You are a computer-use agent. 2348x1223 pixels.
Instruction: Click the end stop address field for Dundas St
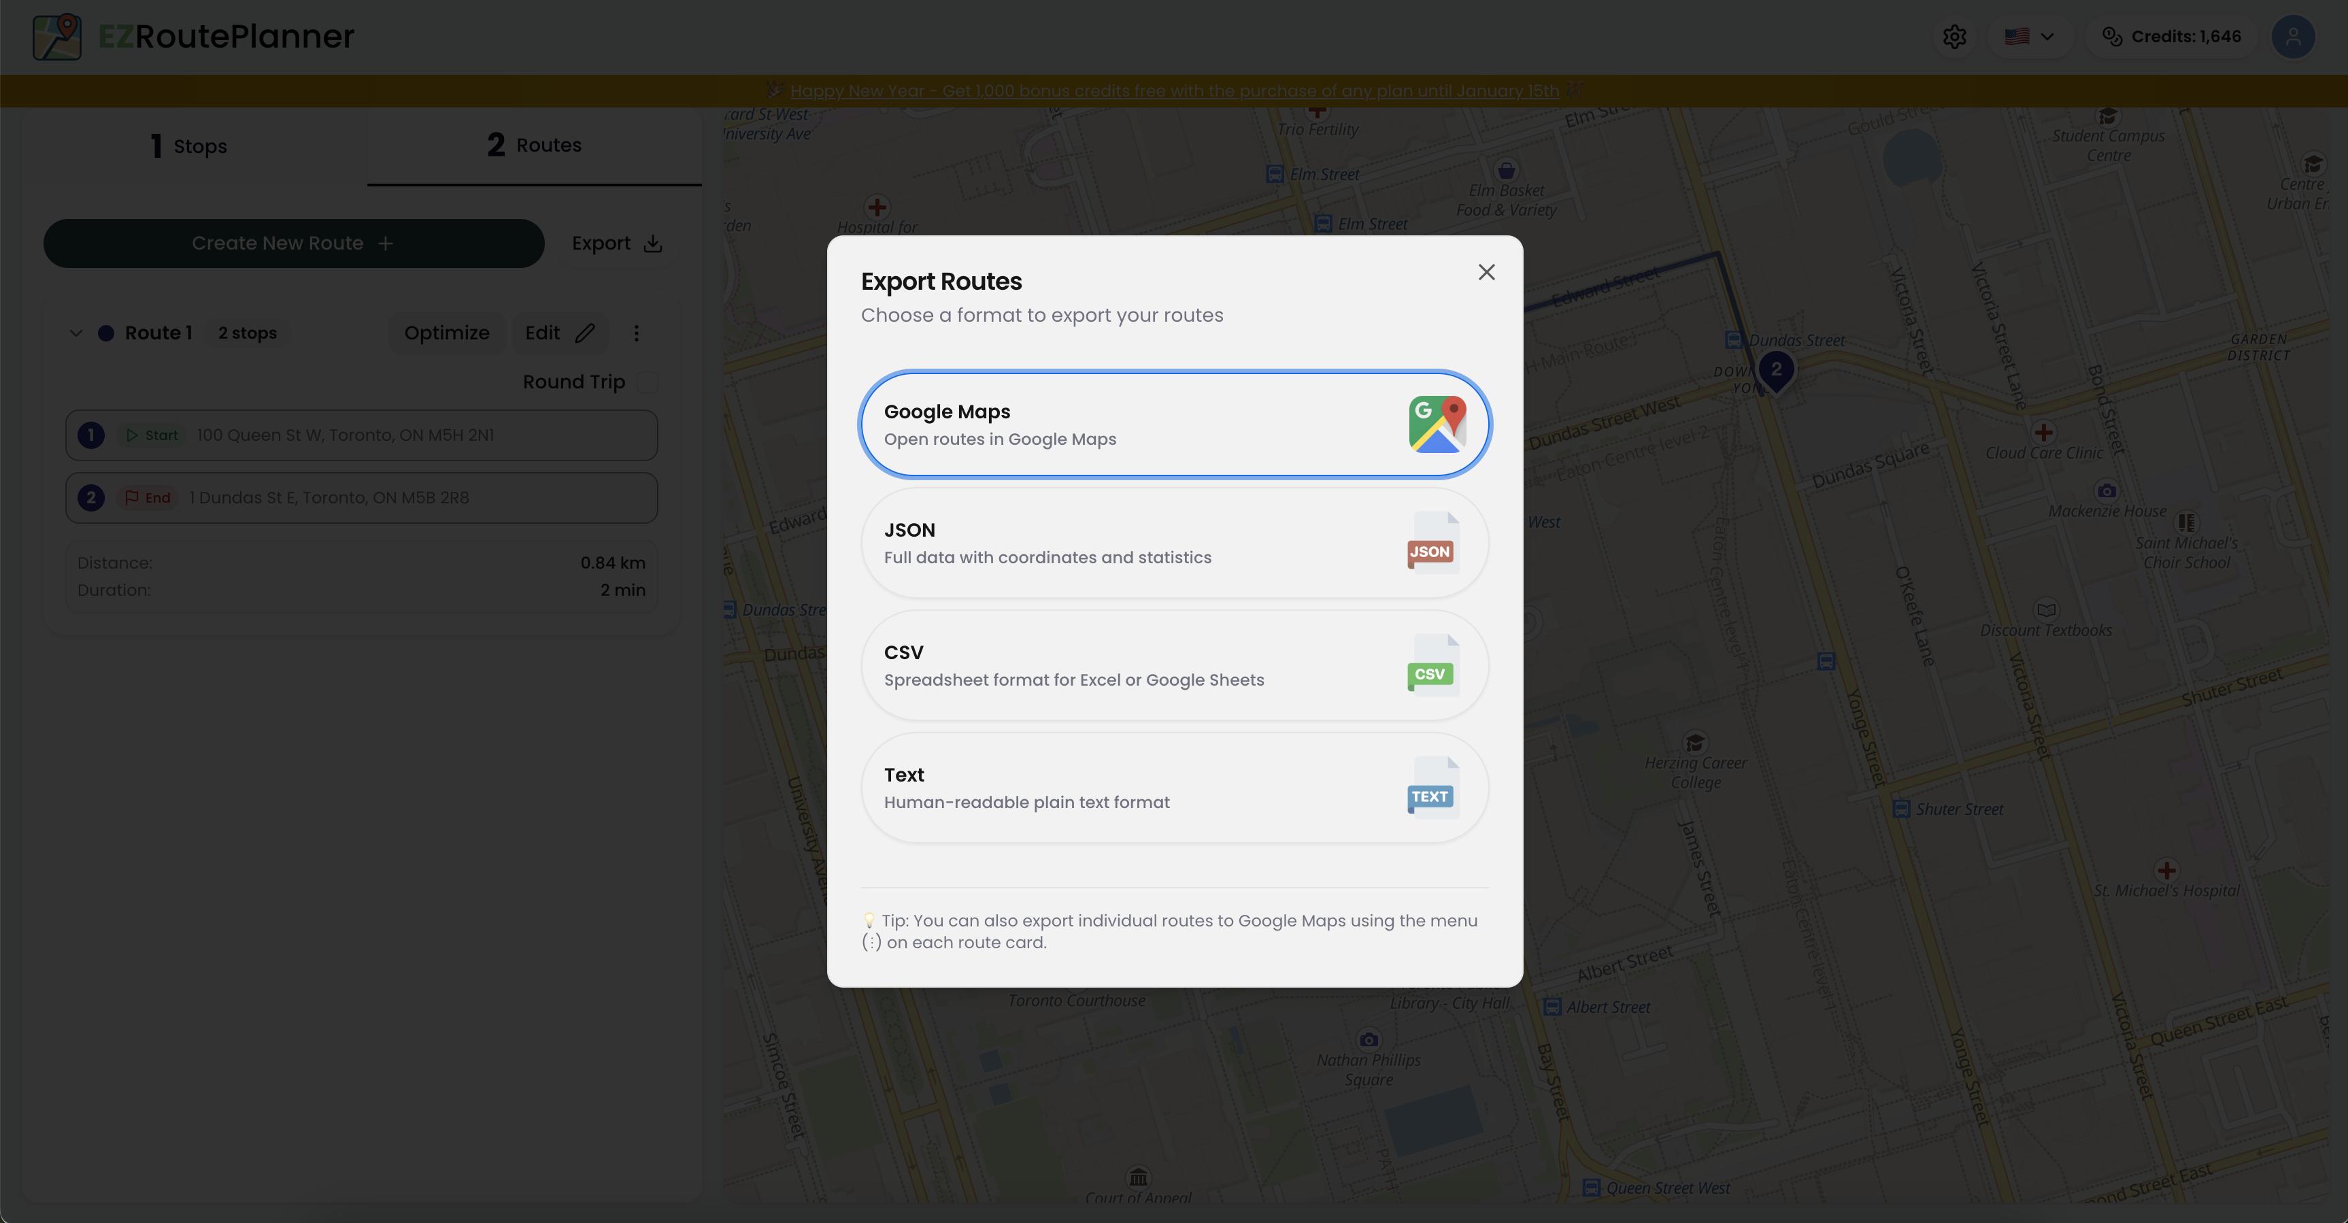(x=362, y=498)
